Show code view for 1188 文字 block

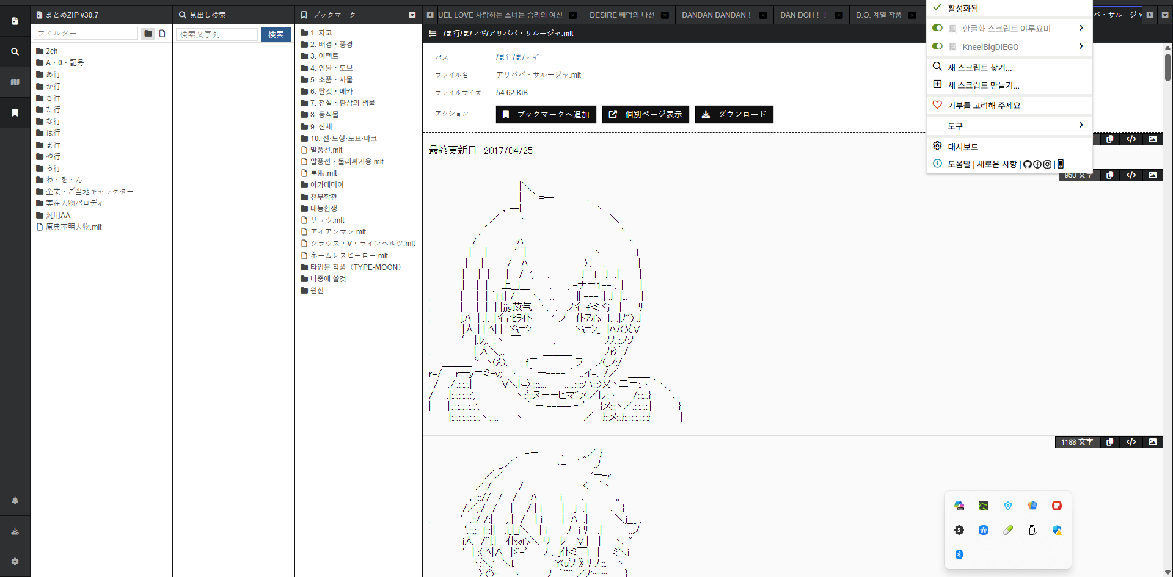click(1131, 442)
